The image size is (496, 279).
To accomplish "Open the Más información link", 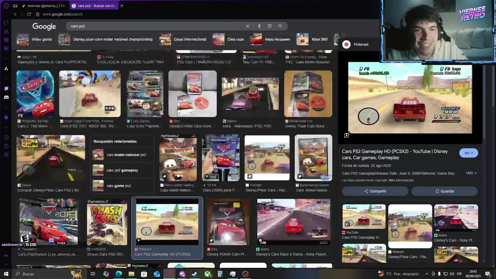I will [x=401, y=181].
